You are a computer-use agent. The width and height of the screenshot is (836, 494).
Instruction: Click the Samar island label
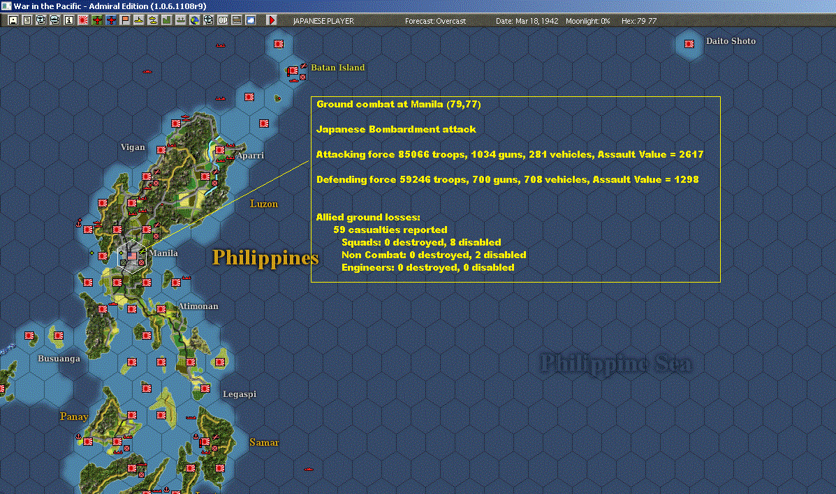click(x=264, y=442)
